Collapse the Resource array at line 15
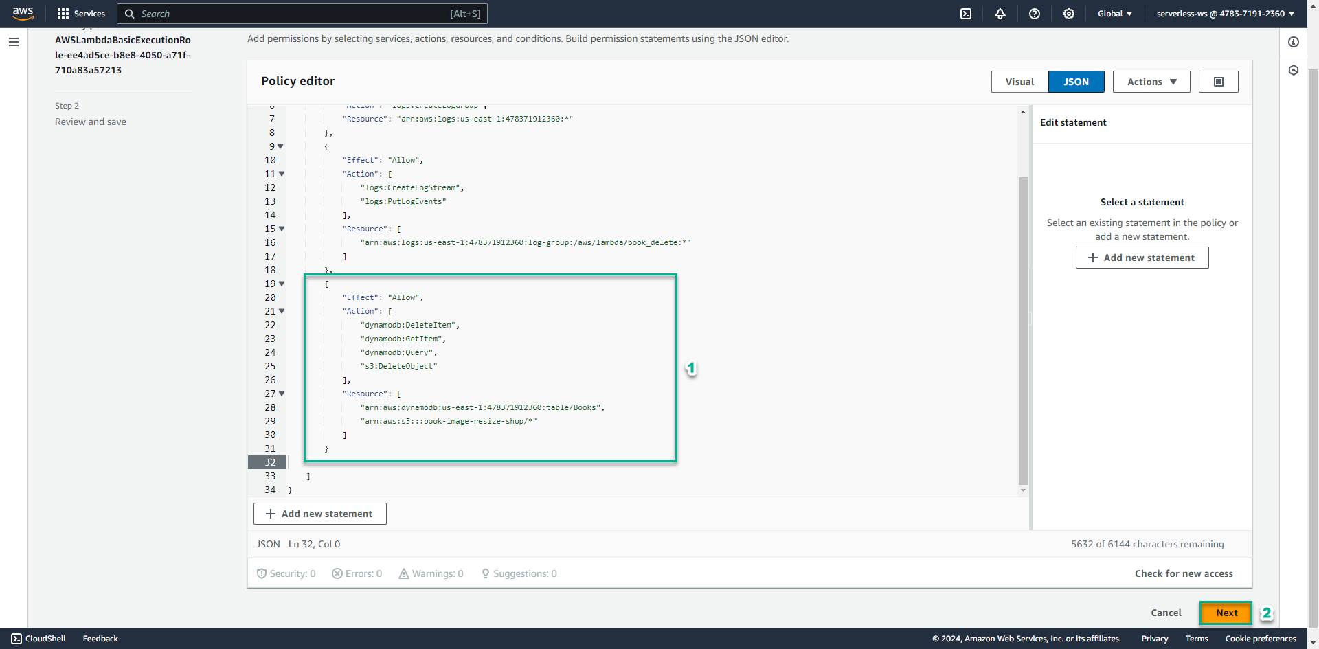The image size is (1319, 649). pyautogui.click(x=282, y=229)
